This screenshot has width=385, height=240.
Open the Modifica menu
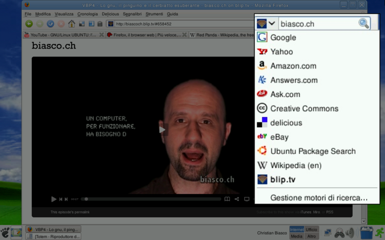[43, 14]
